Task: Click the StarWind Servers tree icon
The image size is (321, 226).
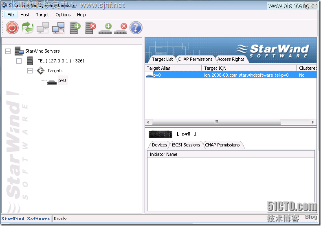Action: coord(19,51)
